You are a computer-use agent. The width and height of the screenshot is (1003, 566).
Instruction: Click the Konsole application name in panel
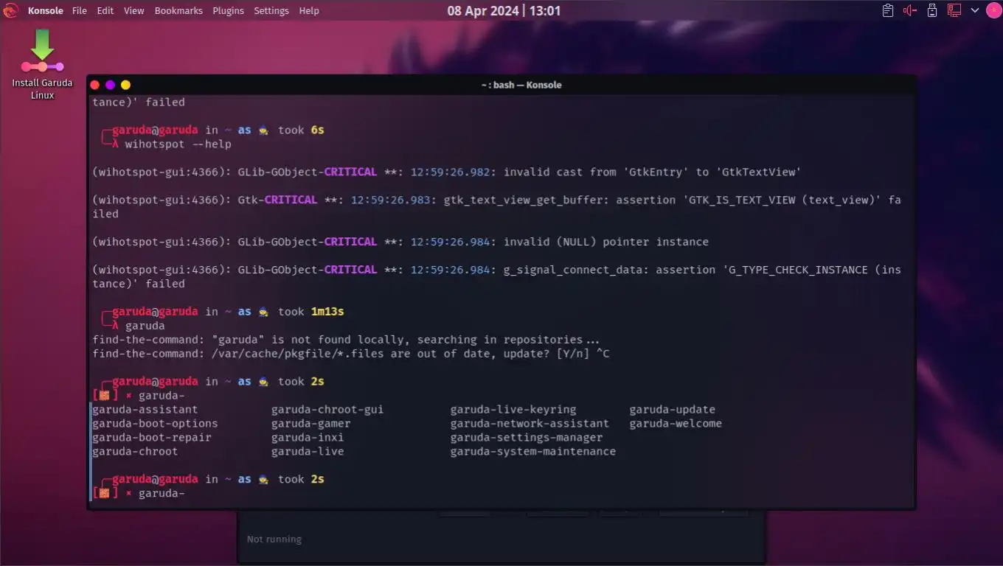click(x=46, y=10)
